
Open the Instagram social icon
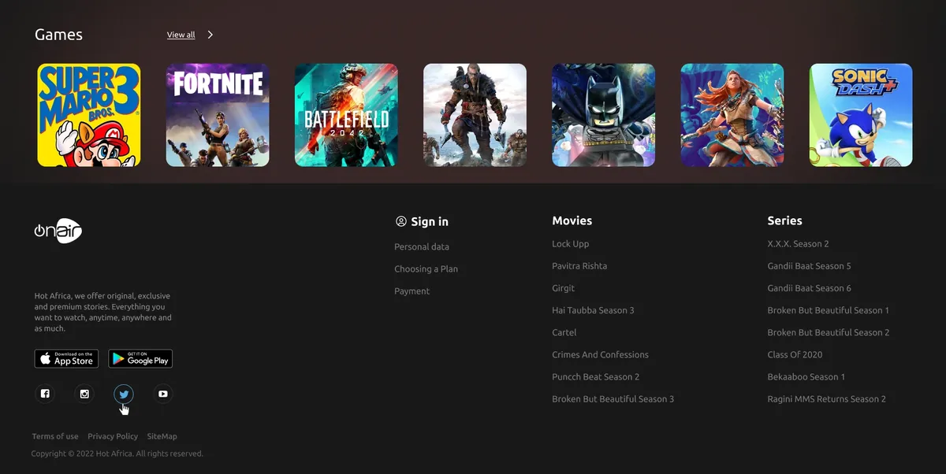[x=84, y=394]
